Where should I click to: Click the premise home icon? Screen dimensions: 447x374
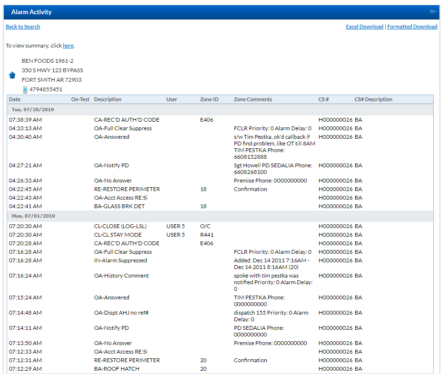(12, 75)
